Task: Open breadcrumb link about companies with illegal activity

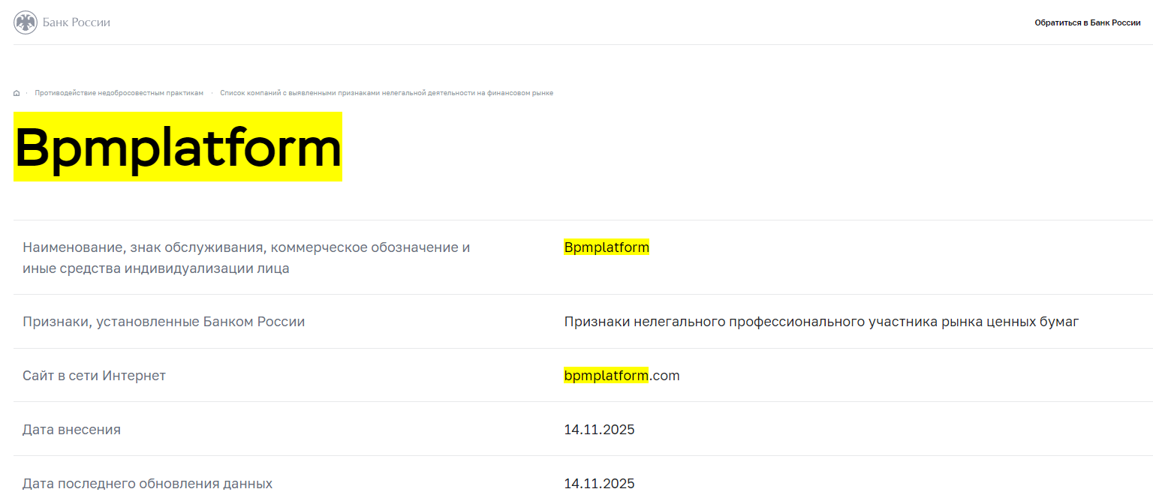Action: point(387,92)
